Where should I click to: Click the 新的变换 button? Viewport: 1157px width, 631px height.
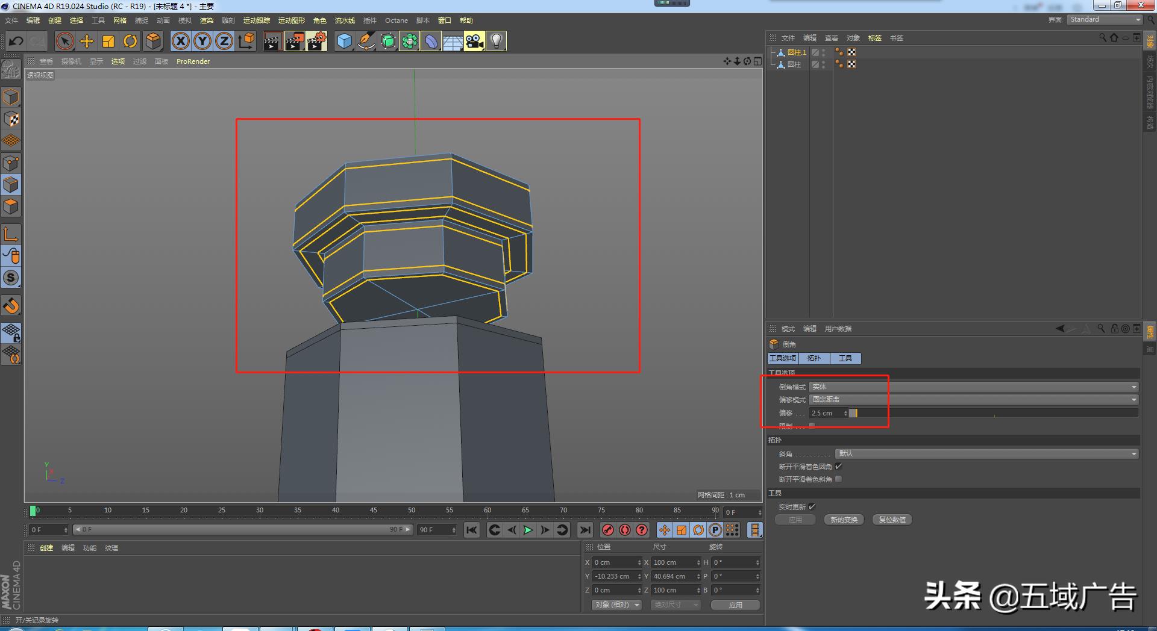point(844,520)
